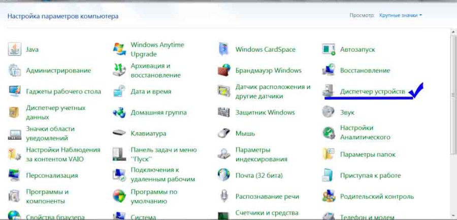Click the Клавиатура keyboard icon

[119, 133]
